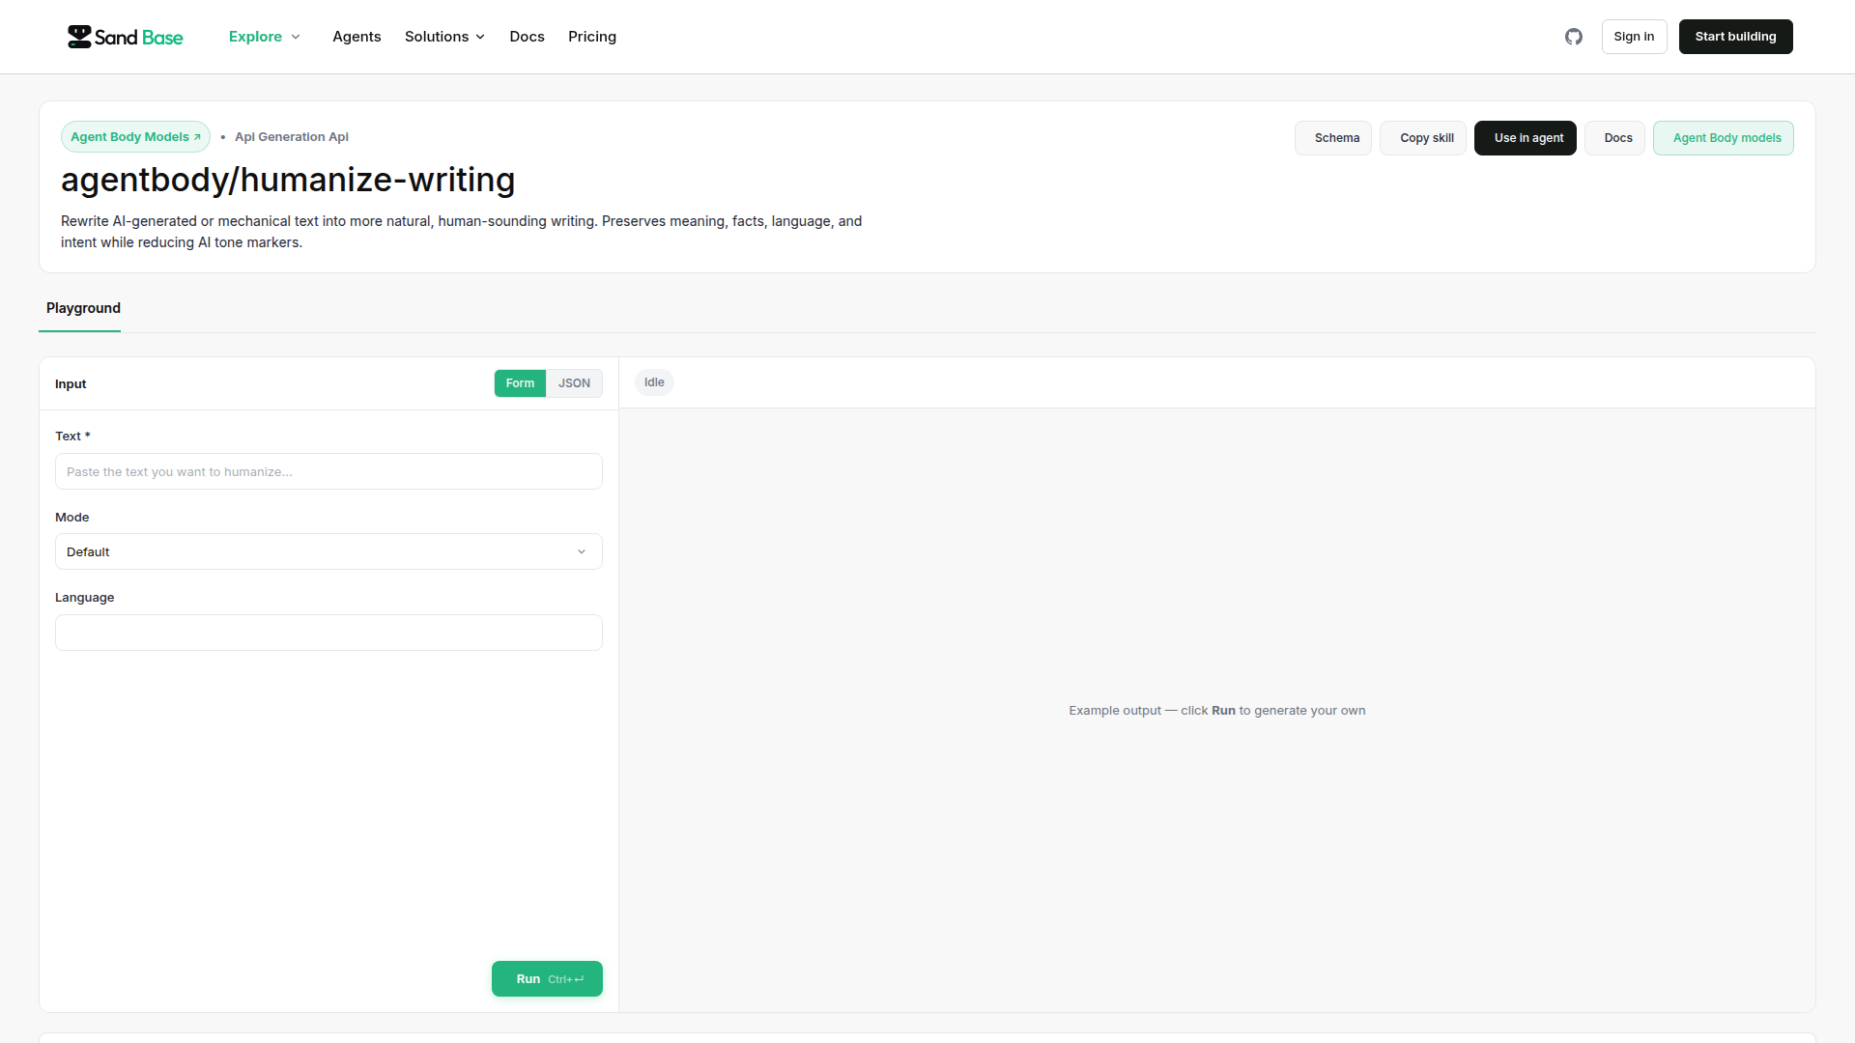Screen dimensions: 1855x1043
Task: Switch input view to JSON
Action: pyautogui.click(x=574, y=383)
